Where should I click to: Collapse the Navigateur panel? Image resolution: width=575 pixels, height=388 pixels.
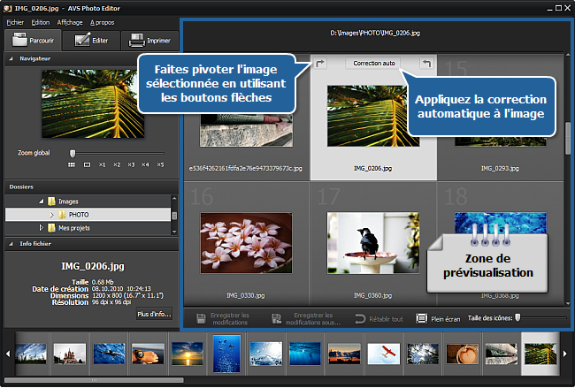[11, 58]
